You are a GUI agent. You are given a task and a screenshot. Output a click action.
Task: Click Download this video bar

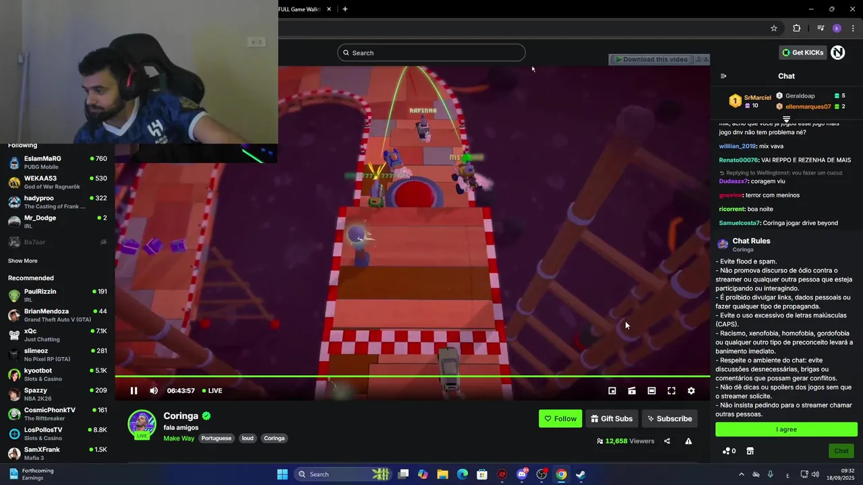click(651, 59)
